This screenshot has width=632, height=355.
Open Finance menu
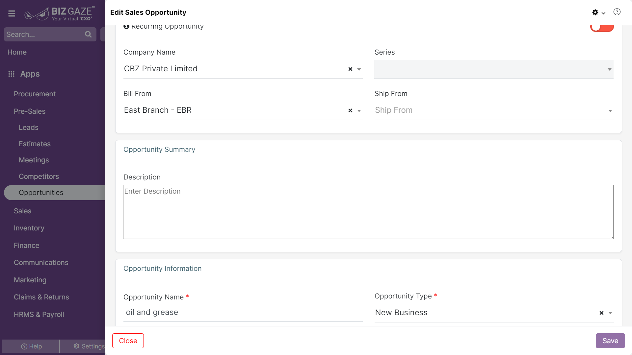[26, 246]
